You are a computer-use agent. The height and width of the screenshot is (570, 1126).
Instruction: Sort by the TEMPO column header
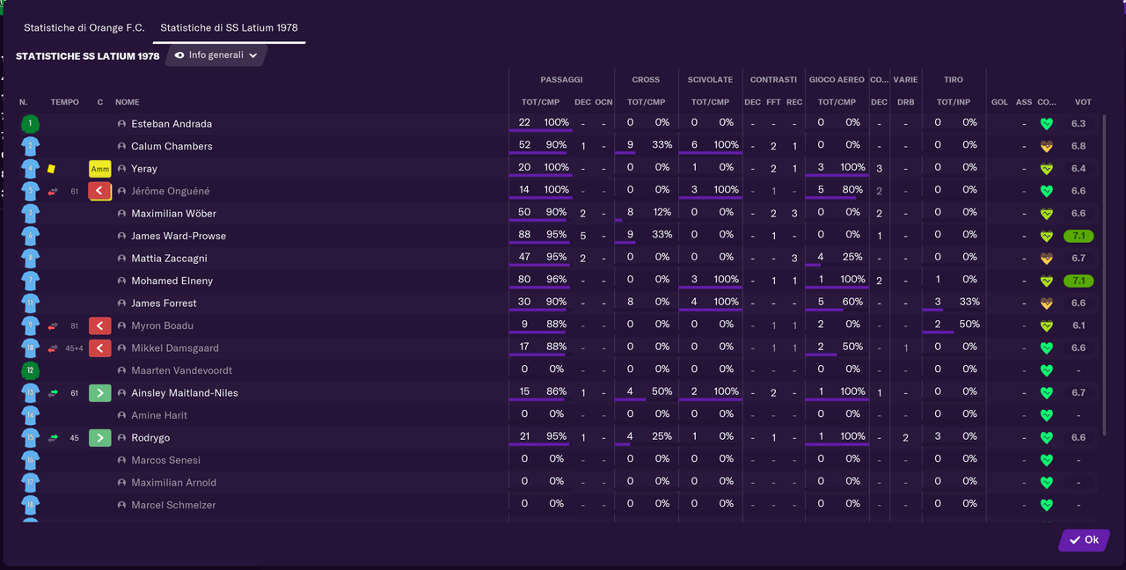coord(64,102)
